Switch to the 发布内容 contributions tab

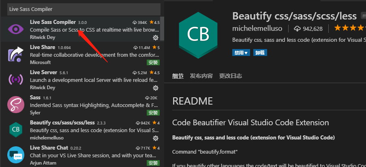pyautogui.click(x=201, y=76)
